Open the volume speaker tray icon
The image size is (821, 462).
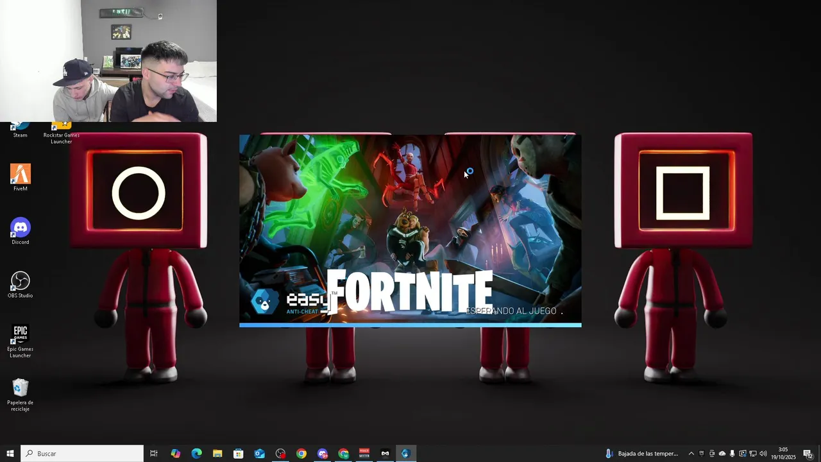tap(763, 454)
